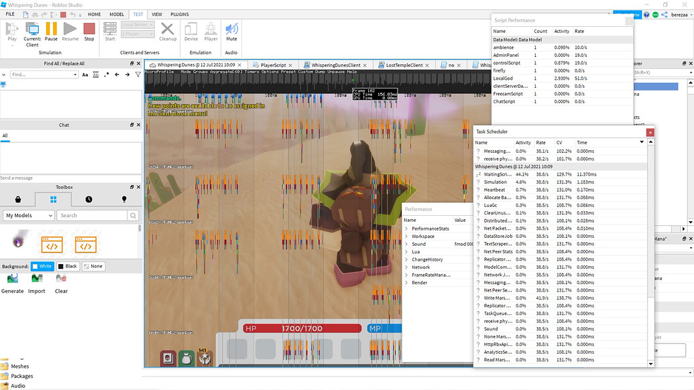The height and width of the screenshot is (390, 694).
Task: Open Toolbox Creations lightbulb tab
Action: [124, 200]
